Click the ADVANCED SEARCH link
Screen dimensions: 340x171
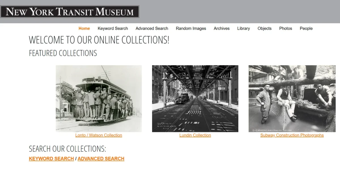point(101,159)
